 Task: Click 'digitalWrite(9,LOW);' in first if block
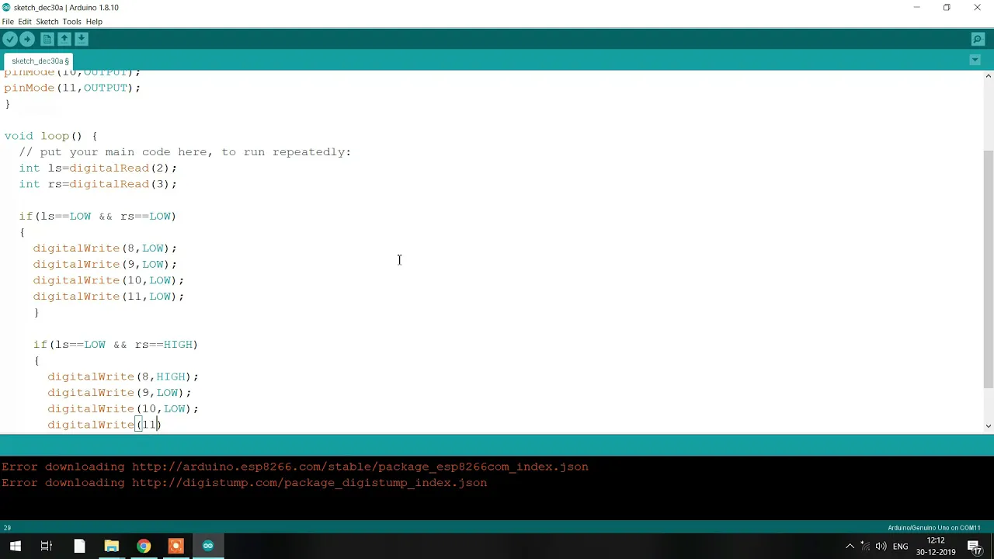tap(105, 264)
